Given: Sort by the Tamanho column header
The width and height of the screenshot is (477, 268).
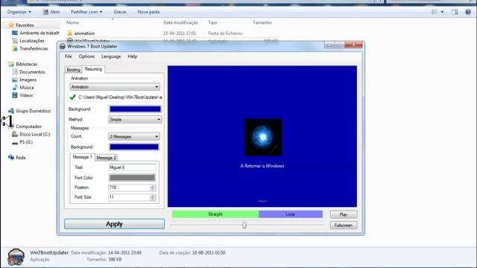Looking at the screenshot, I should coord(262,22).
